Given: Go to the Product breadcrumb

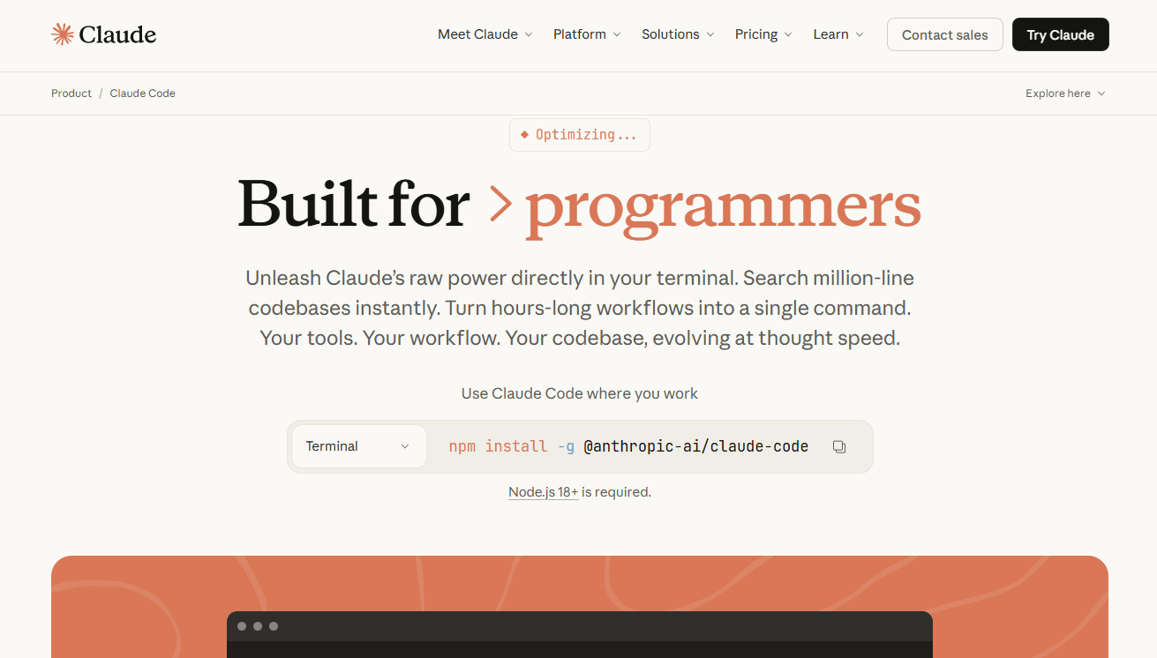Looking at the screenshot, I should [71, 93].
